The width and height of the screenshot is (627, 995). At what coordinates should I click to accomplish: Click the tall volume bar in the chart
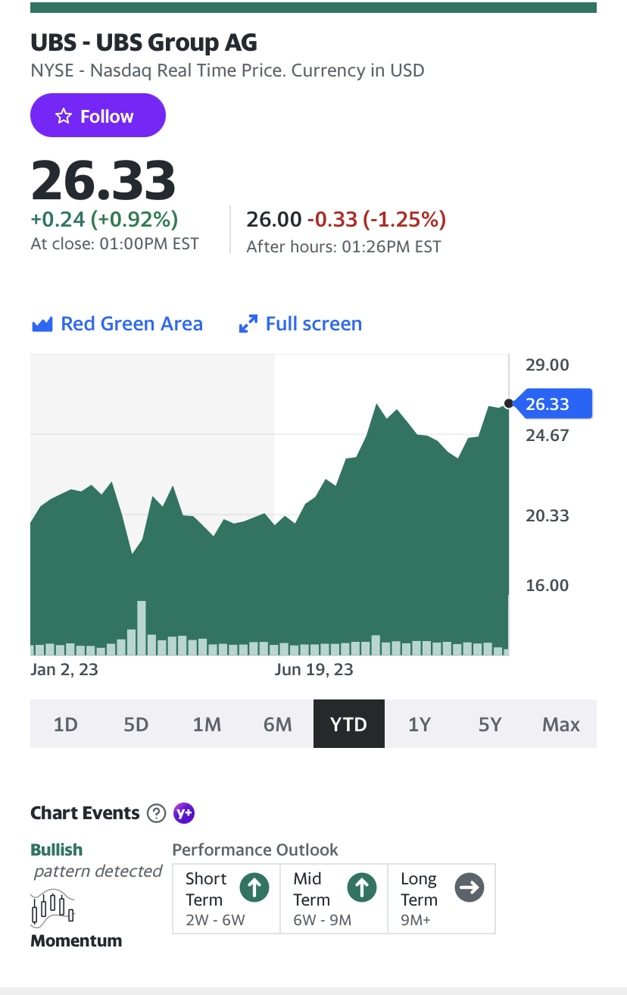[142, 627]
